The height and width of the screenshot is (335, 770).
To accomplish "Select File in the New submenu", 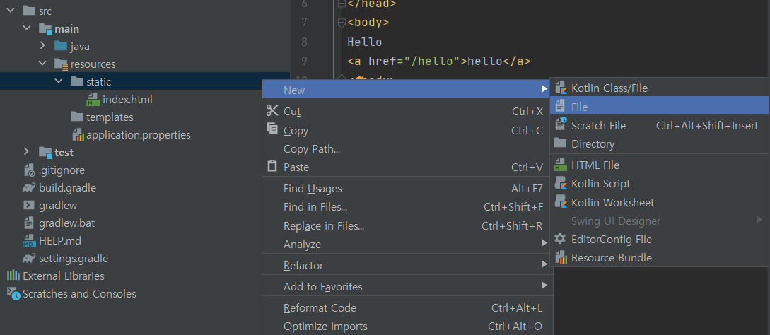I will click(659, 107).
